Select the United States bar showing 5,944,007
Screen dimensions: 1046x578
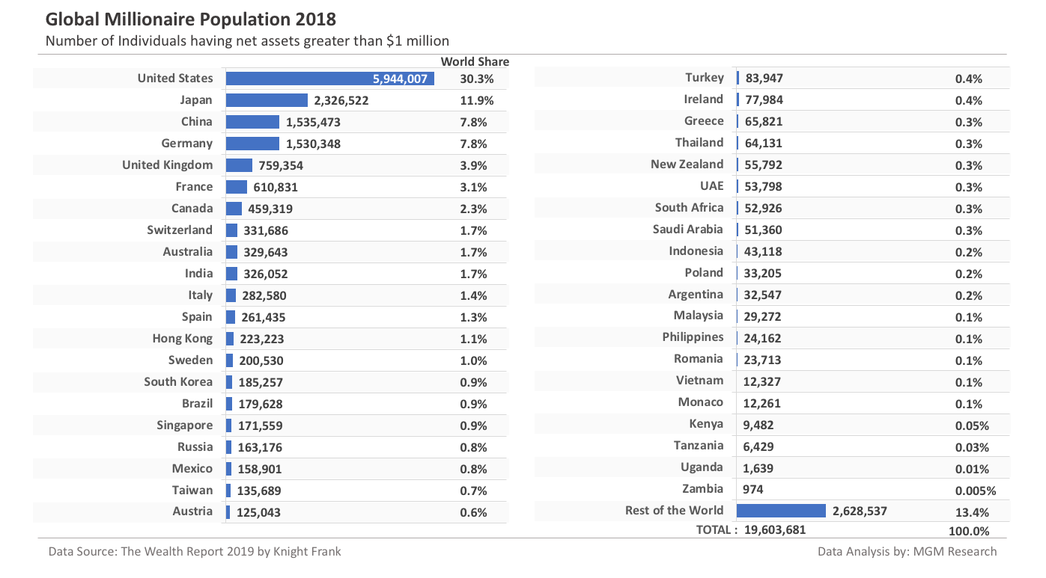[330, 79]
